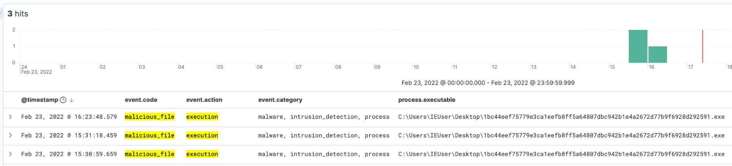The height and width of the screenshot is (166, 732).
Task: Click the clock icon beside @timestamp
Action: coord(63,100)
